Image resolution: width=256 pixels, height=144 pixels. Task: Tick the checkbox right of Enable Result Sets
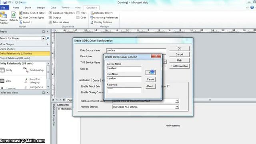point(168,86)
